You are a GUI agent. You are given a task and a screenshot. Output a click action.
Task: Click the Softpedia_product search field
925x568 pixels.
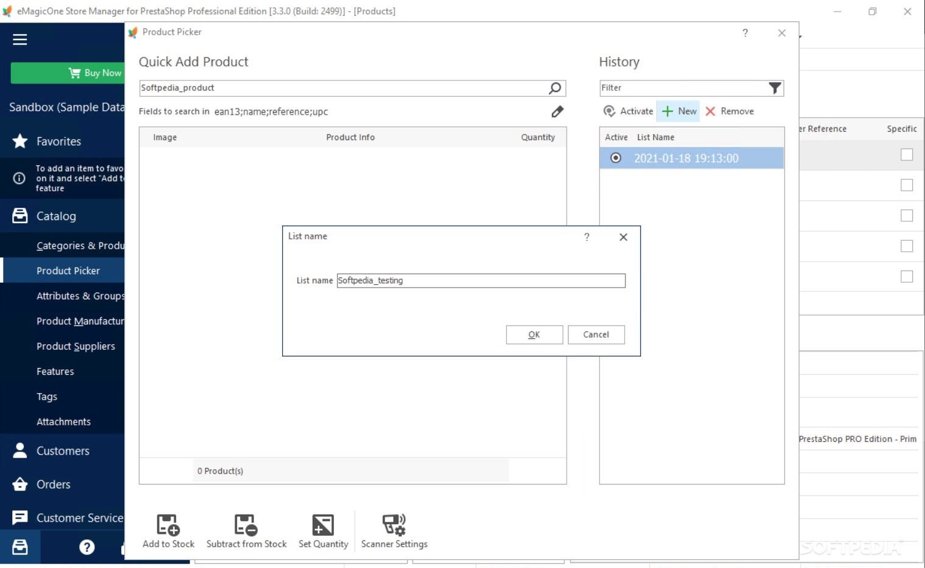pyautogui.click(x=344, y=88)
